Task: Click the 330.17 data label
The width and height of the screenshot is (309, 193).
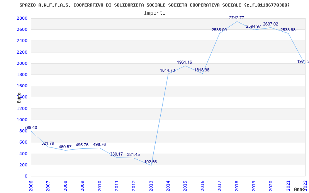Action: point(116,154)
